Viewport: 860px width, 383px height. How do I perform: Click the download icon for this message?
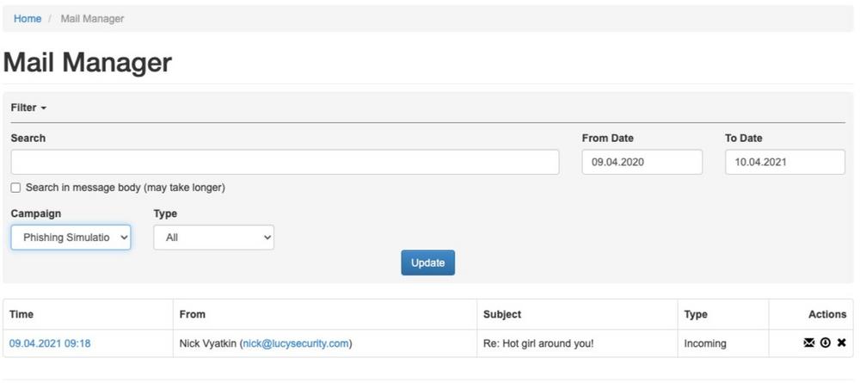coord(825,343)
